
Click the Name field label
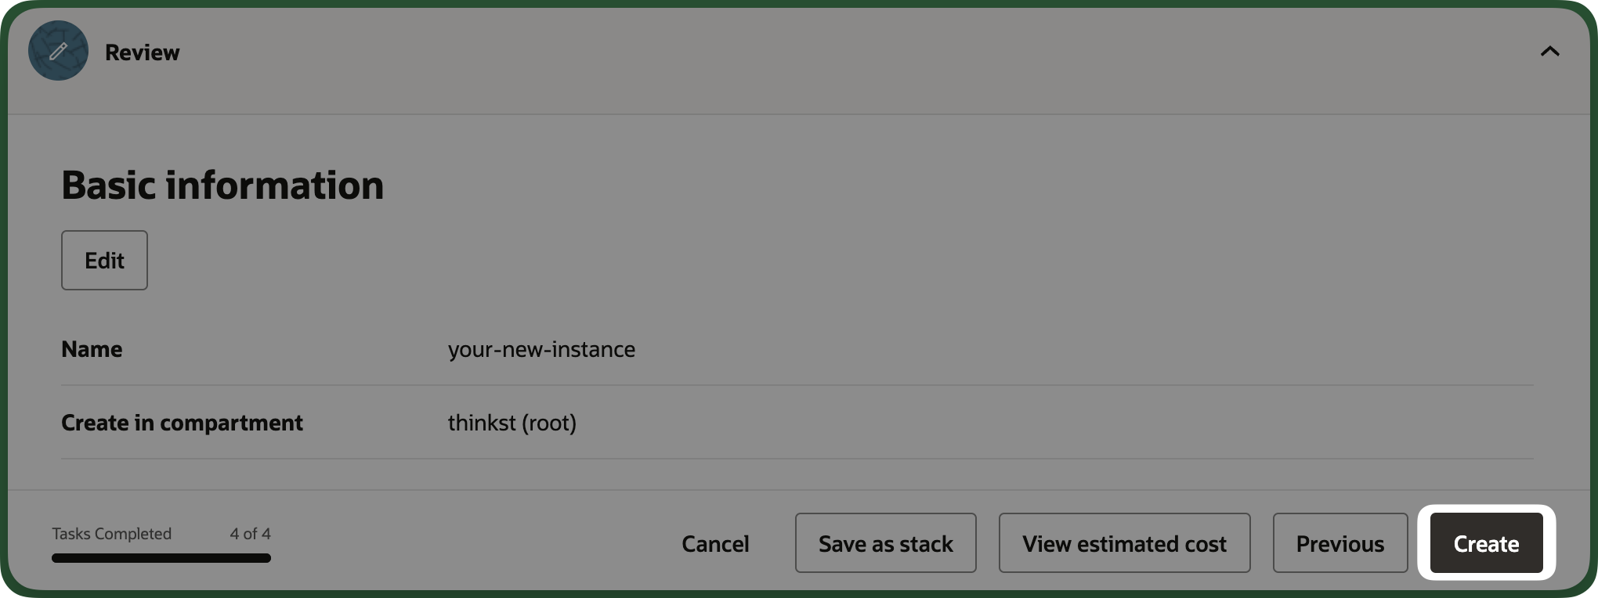point(92,349)
